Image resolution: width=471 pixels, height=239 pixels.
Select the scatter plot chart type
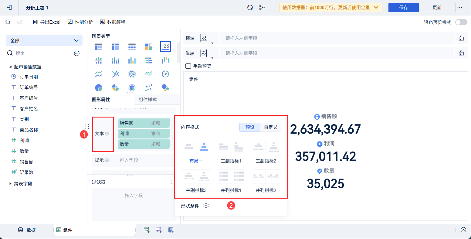pos(149,87)
